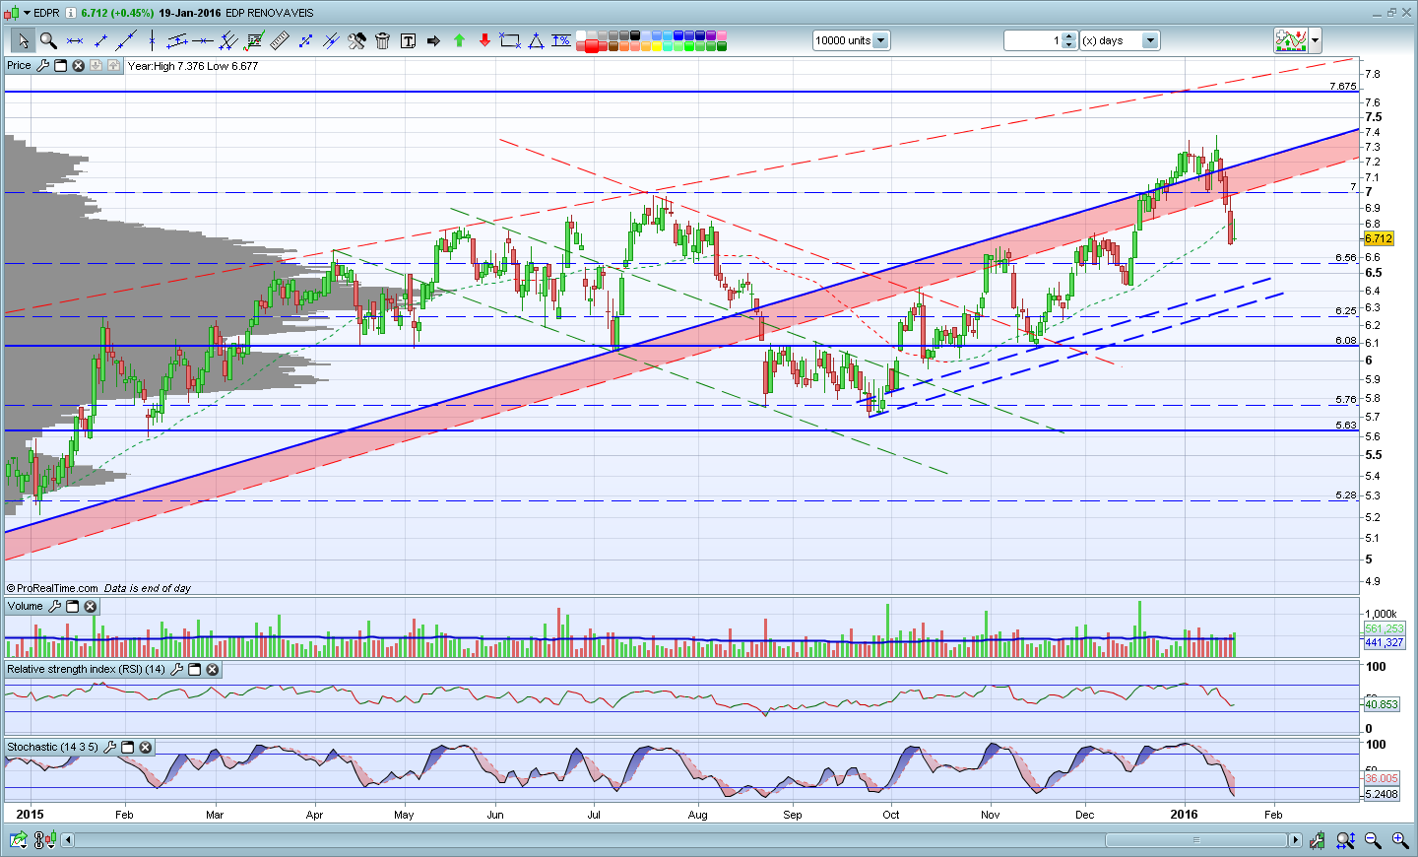
Task: Activate the magnifier zoom tool
Action: tap(48, 40)
